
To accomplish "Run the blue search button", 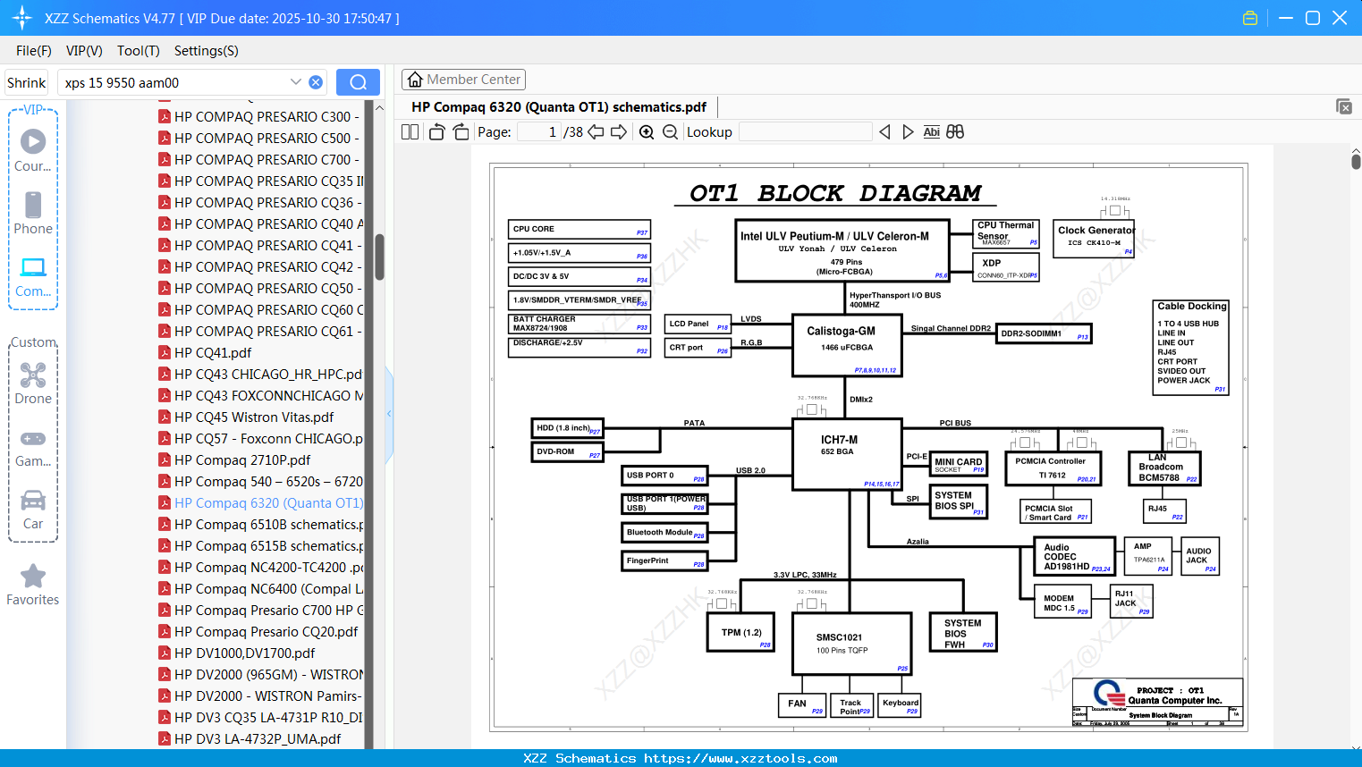I will click(358, 82).
